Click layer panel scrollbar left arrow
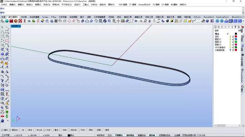Viewport: 245px width, 137px height. point(215,125)
